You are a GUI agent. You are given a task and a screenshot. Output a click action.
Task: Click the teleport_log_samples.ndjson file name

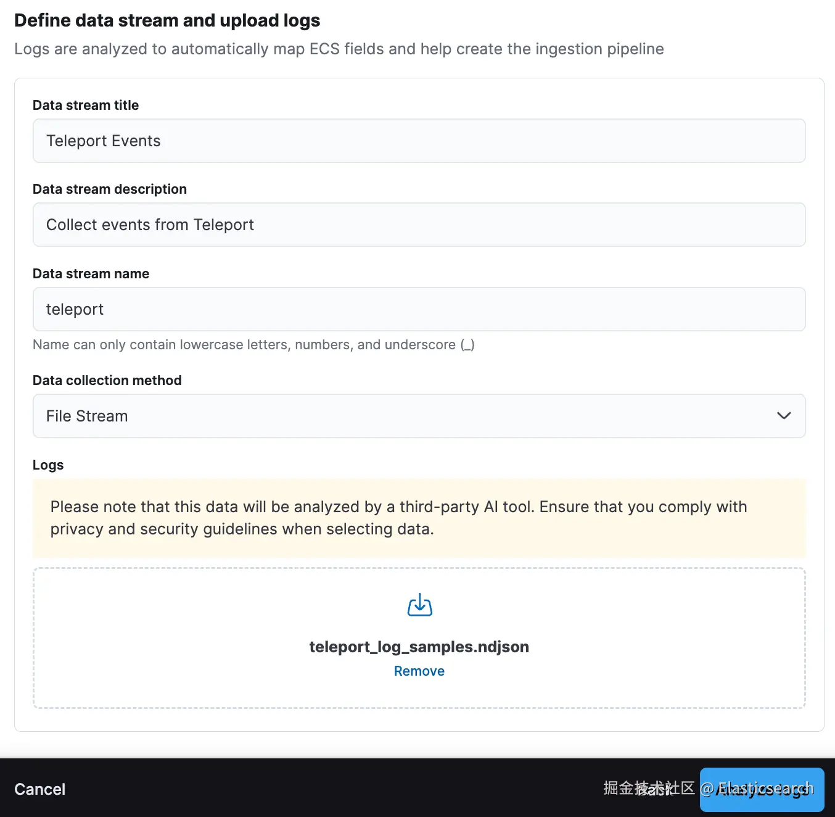pyautogui.click(x=419, y=647)
